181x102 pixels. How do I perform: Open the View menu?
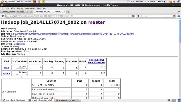(13, 8)
